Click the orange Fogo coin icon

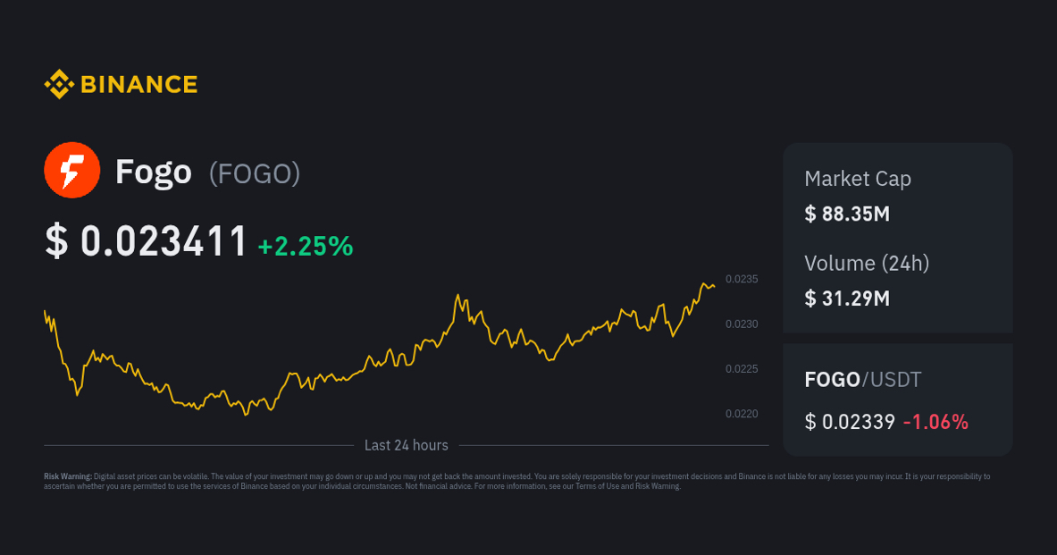72,170
